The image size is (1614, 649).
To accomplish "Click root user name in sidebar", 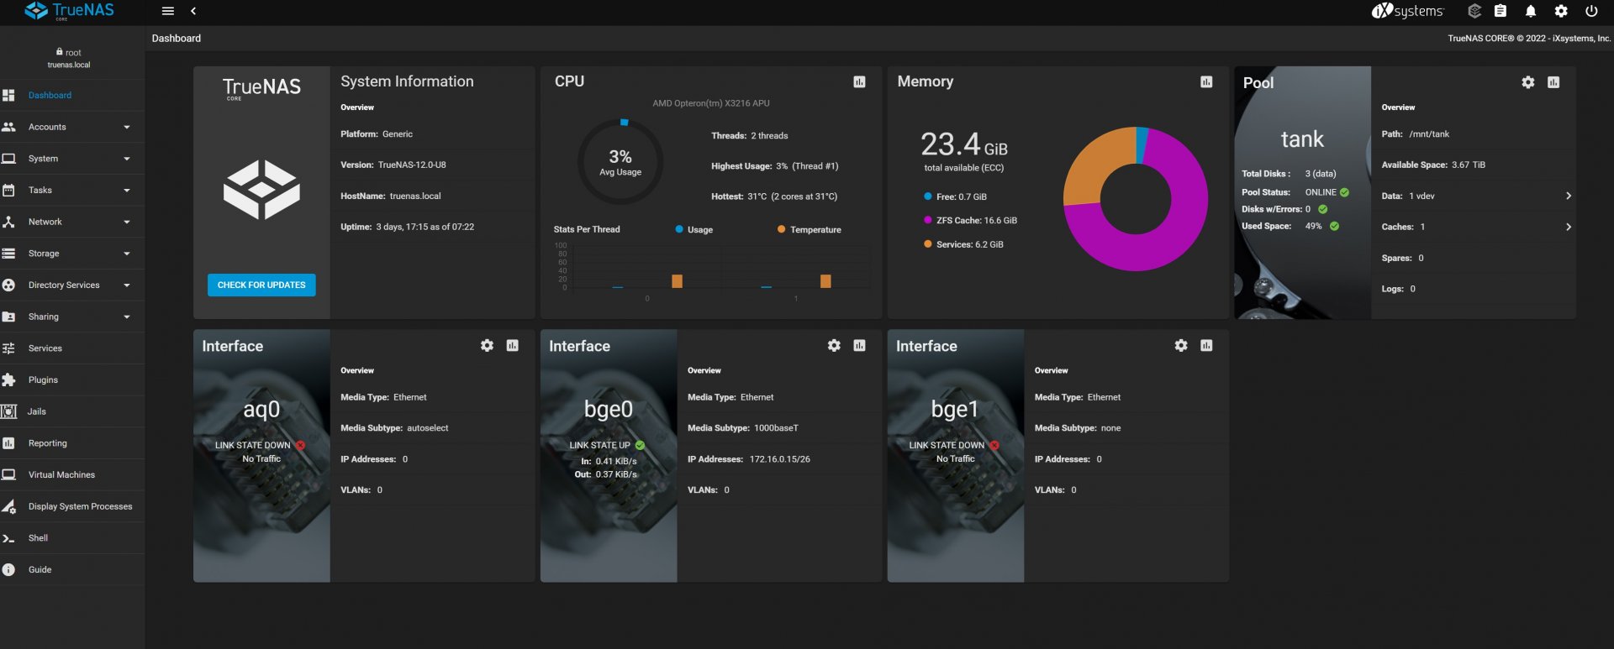I will point(73,53).
